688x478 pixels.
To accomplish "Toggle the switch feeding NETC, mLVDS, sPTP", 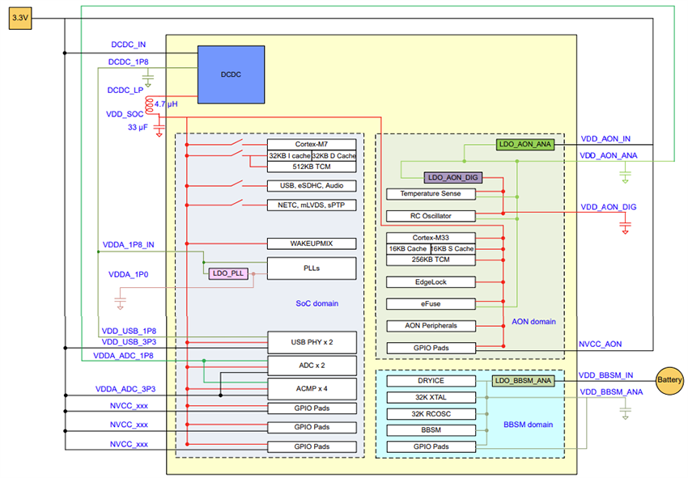I will 236,203.
